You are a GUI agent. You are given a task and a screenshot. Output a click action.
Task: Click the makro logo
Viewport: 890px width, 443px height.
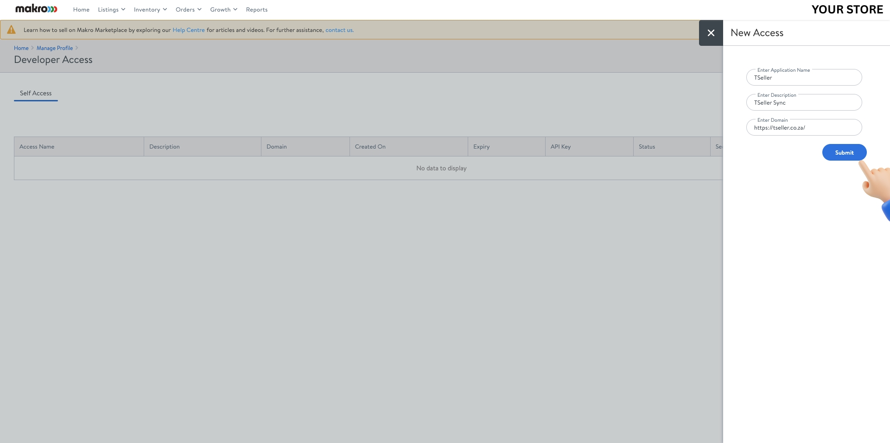[36, 9]
